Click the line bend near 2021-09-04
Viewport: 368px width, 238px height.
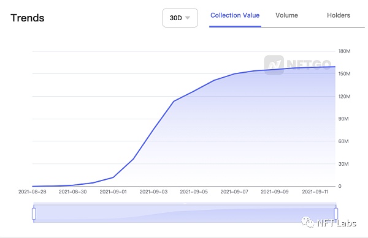[x=174, y=102]
